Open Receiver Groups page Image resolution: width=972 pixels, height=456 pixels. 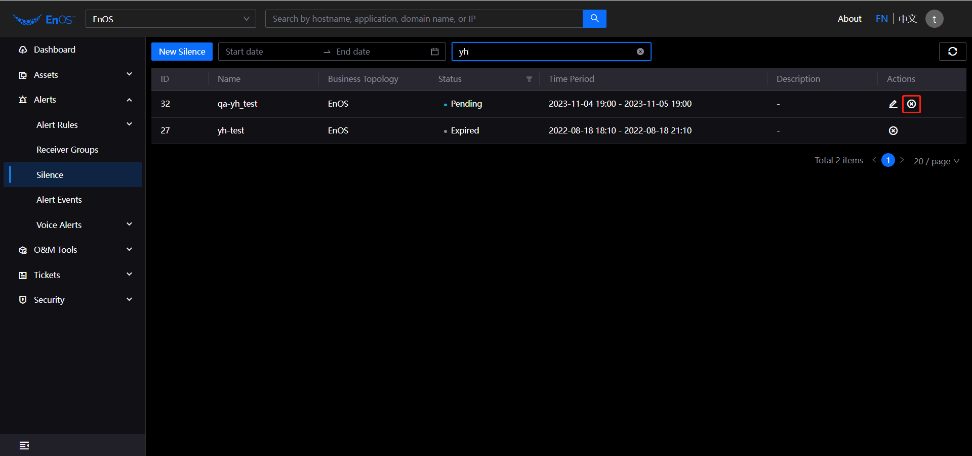pos(73,150)
